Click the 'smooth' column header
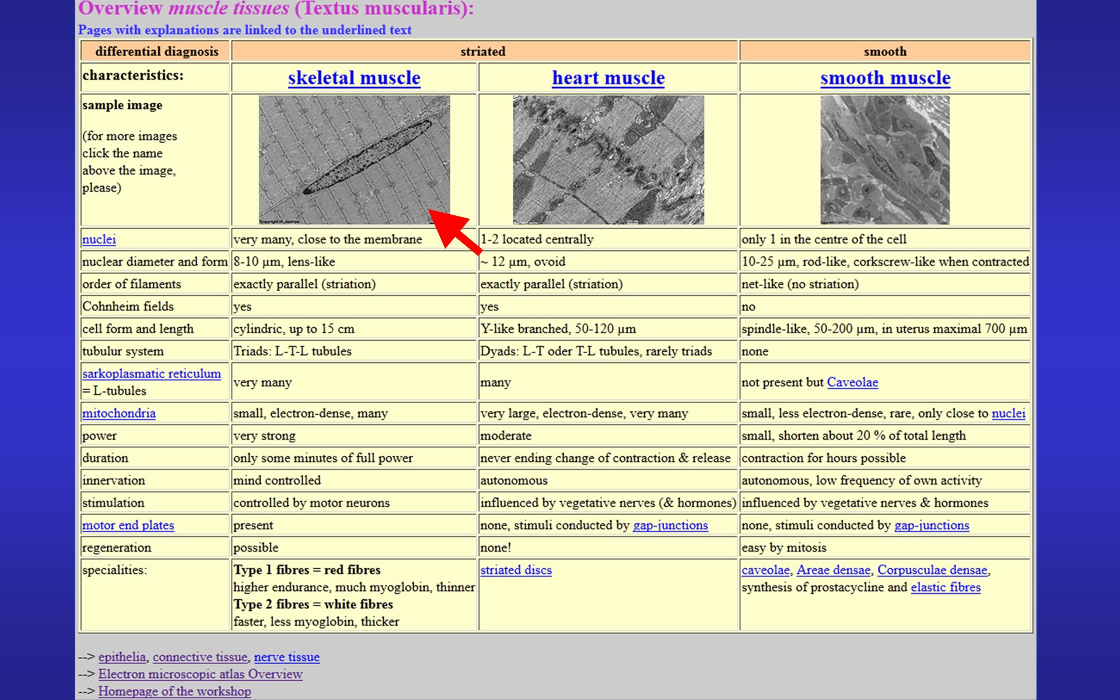Screen dimensions: 1120x700 point(885,51)
